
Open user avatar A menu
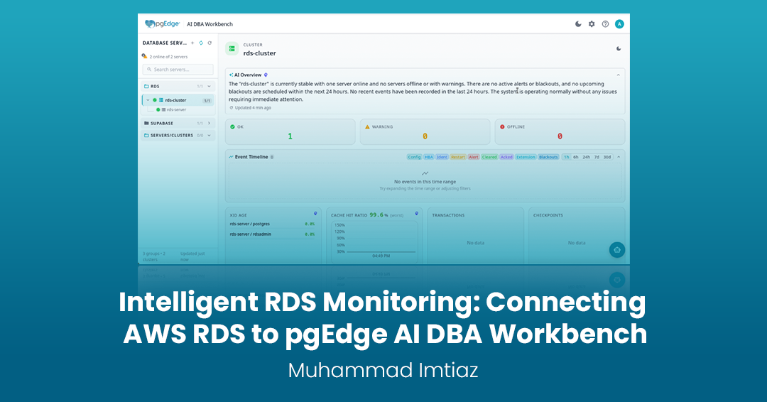(619, 24)
